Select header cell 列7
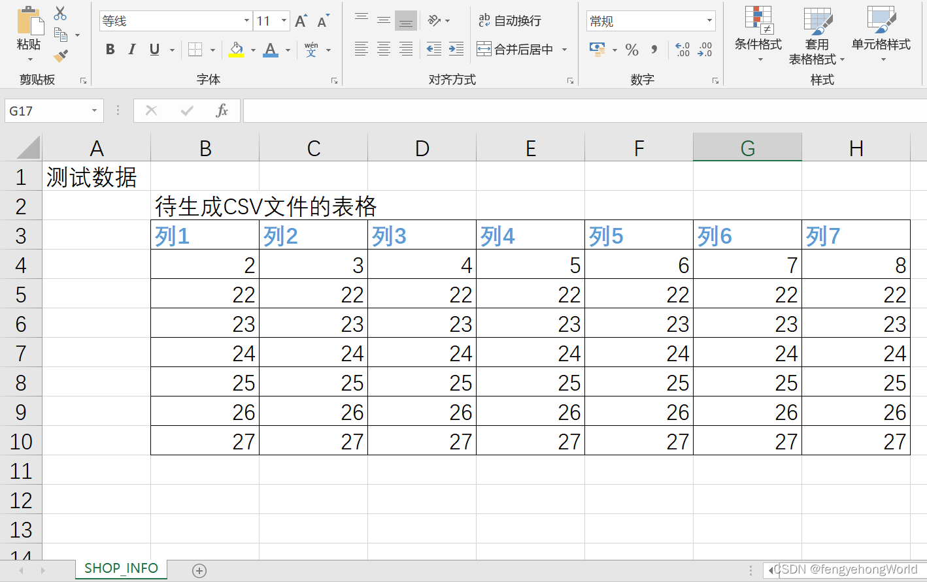927x582 pixels. coord(856,235)
